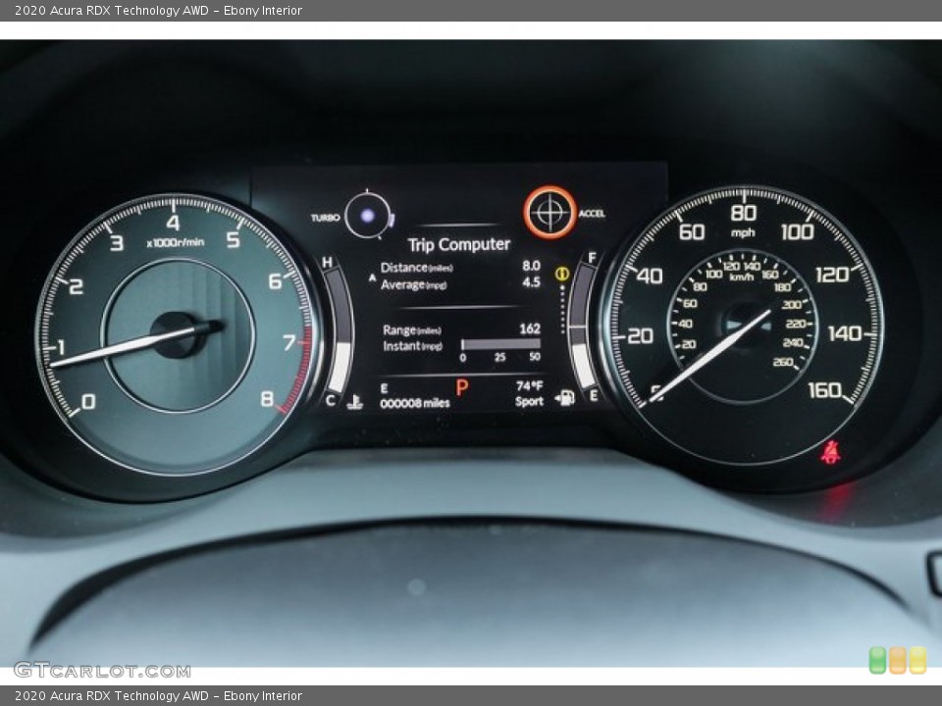
Task: Click the 'TURBO' label
Action: pyautogui.click(x=325, y=218)
